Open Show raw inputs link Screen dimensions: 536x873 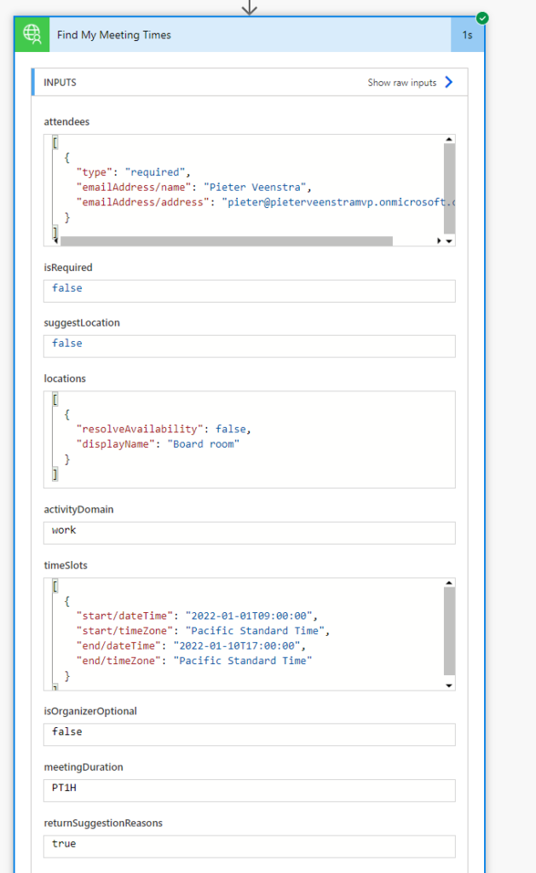coord(402,83)
